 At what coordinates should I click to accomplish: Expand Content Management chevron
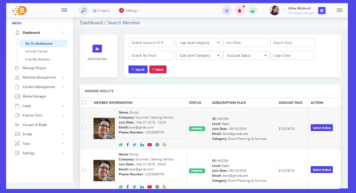click(x=63, y=87)
